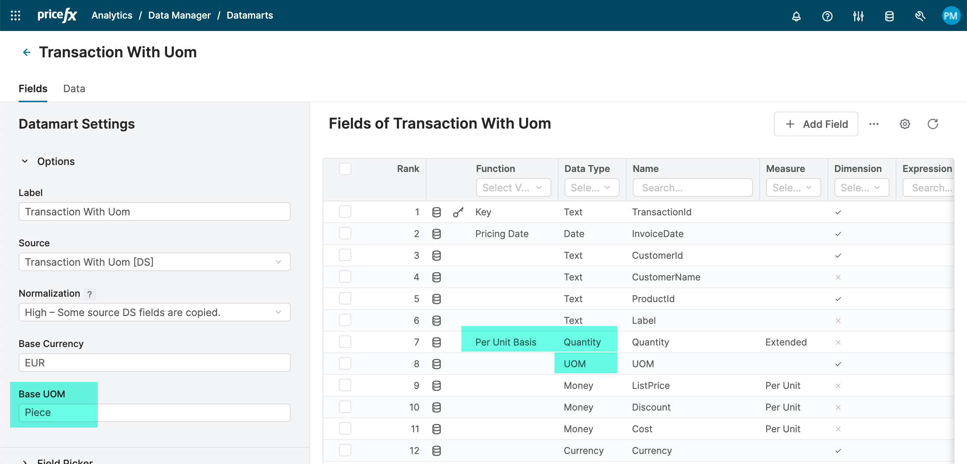Open Datamarts from the breadcrumb
This screenshot has width=967, height=464.
click(x=250, y=15)
